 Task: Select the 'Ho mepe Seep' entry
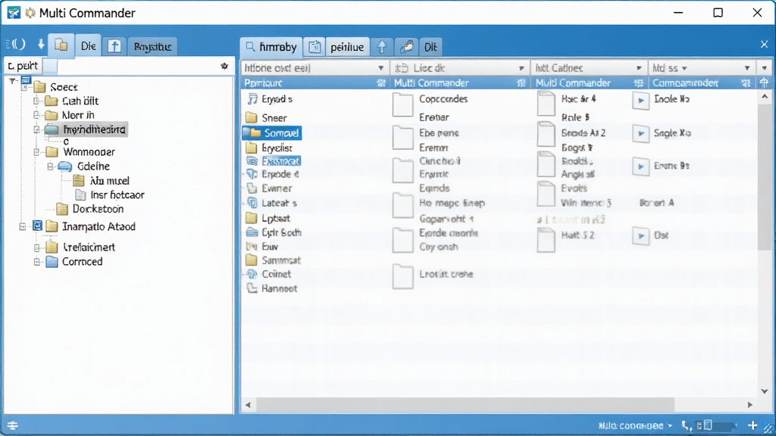pos(452,203)
